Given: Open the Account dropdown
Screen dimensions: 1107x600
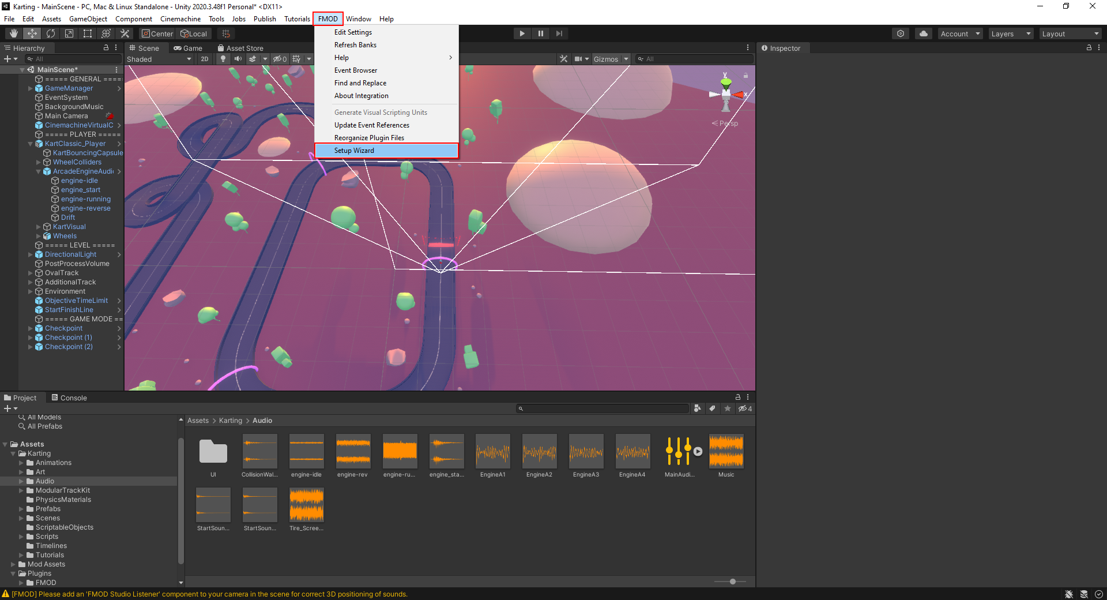Looking at the screenshot, I should point(960,33).
